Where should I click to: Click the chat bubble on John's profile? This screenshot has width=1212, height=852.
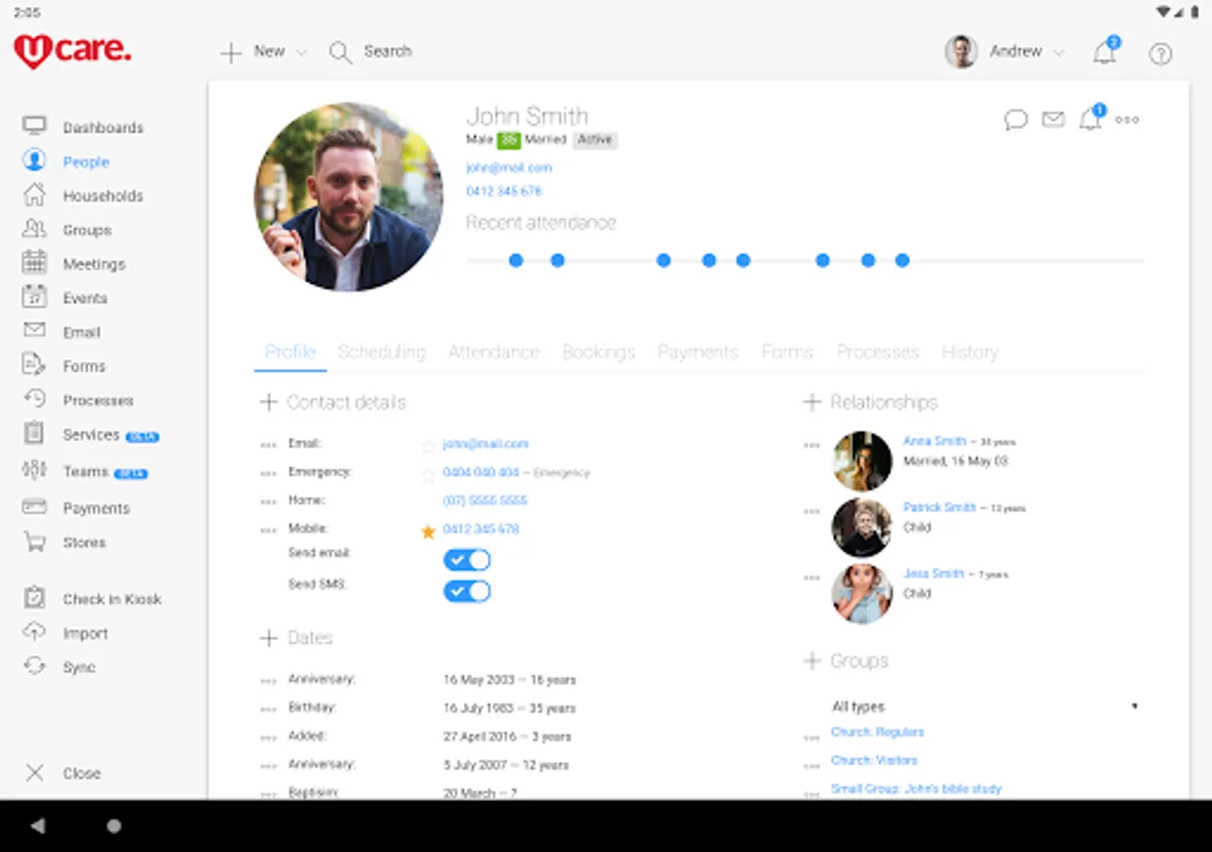click(x=1015, y=119)
